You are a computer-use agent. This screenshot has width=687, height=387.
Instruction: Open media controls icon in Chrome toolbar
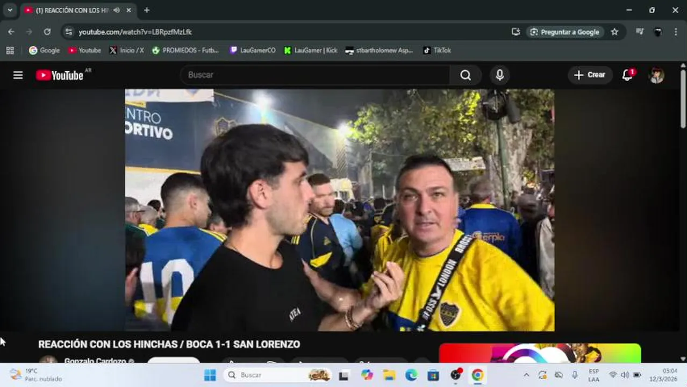(639, 32)
